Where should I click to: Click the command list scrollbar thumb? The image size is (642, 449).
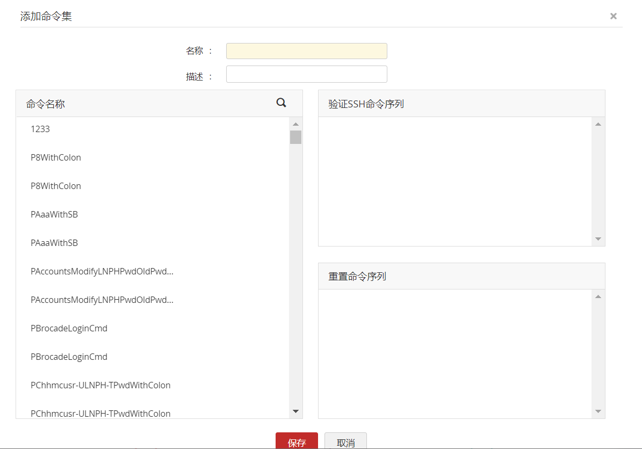(x=295, y=137)
